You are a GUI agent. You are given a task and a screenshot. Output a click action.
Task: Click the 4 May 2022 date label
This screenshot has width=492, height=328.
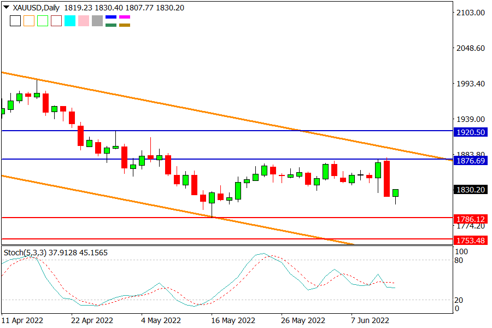[161, 320]
